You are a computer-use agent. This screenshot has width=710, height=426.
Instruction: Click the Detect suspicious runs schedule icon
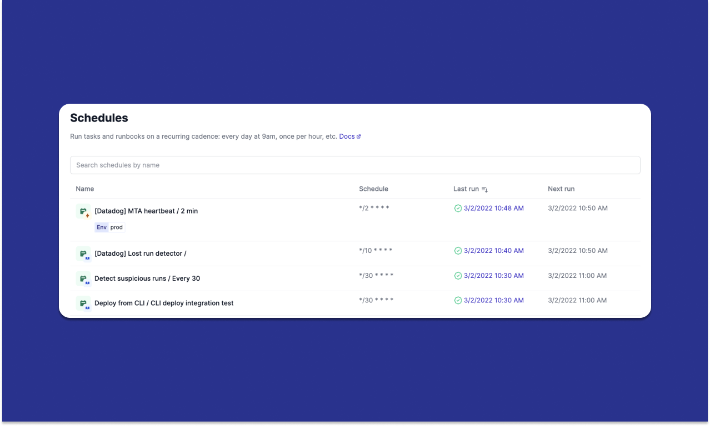83,278
